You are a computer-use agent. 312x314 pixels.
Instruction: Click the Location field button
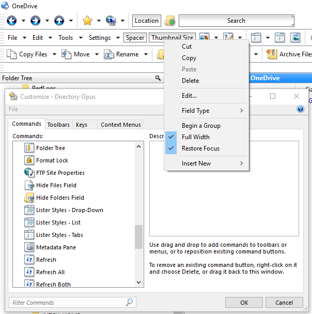pos(147,21)
